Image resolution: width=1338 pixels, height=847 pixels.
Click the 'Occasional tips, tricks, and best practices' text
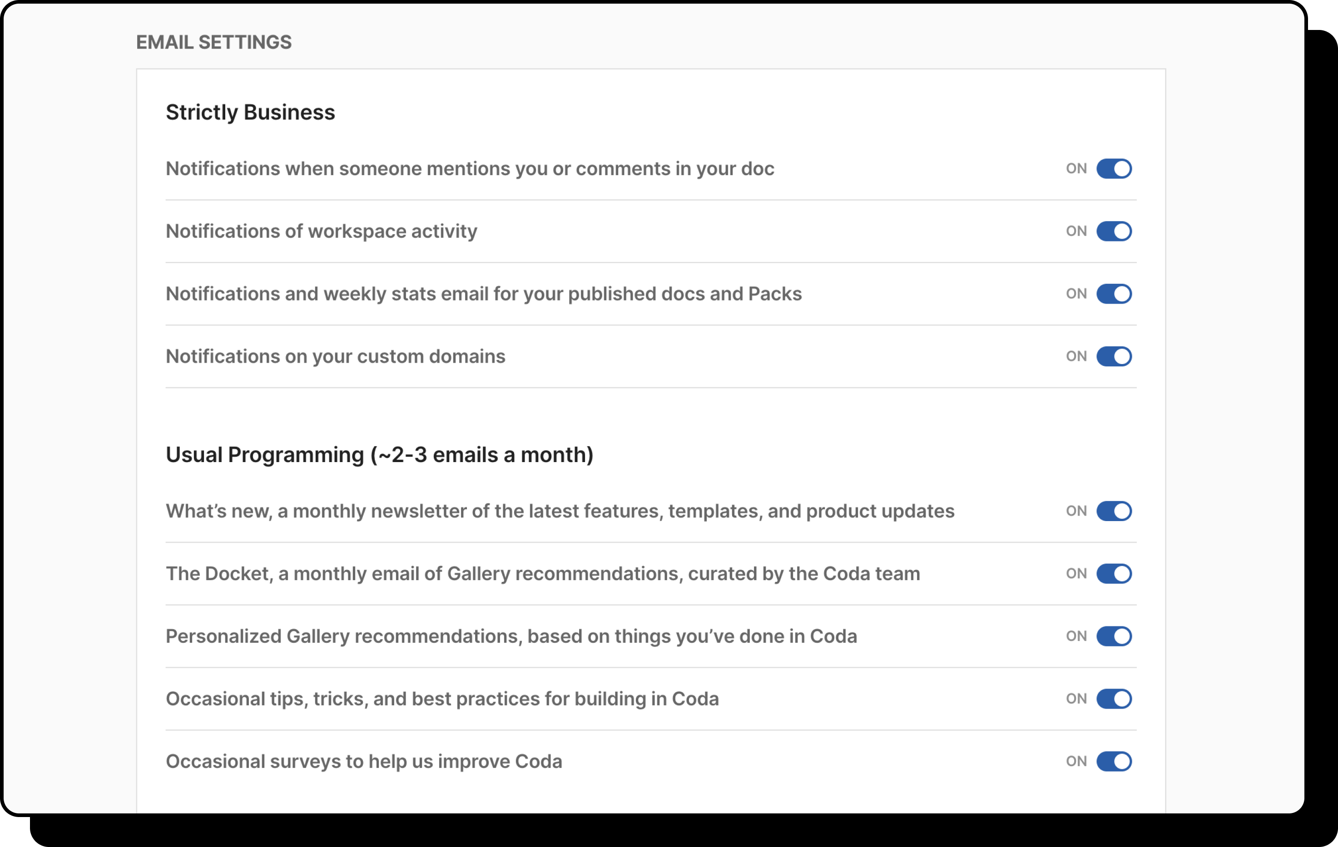[x=442, y=698]
